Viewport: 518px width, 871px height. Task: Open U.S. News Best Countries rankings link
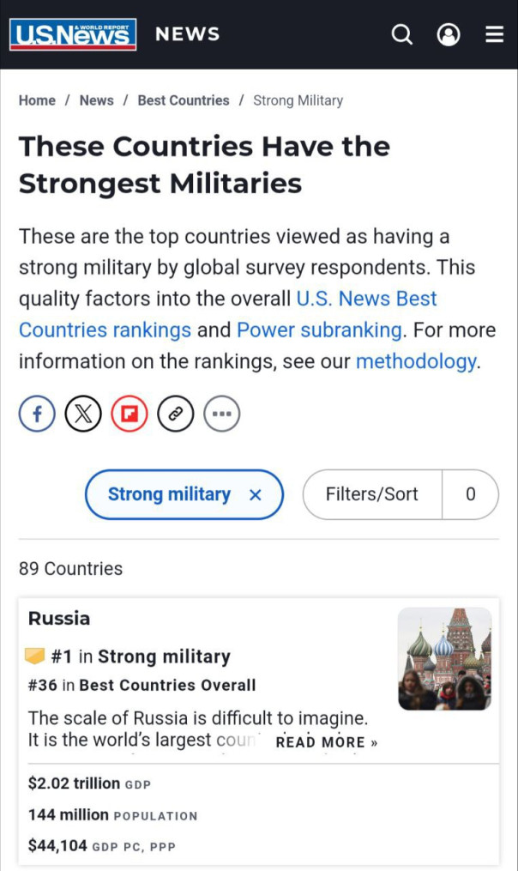(366, 299)
